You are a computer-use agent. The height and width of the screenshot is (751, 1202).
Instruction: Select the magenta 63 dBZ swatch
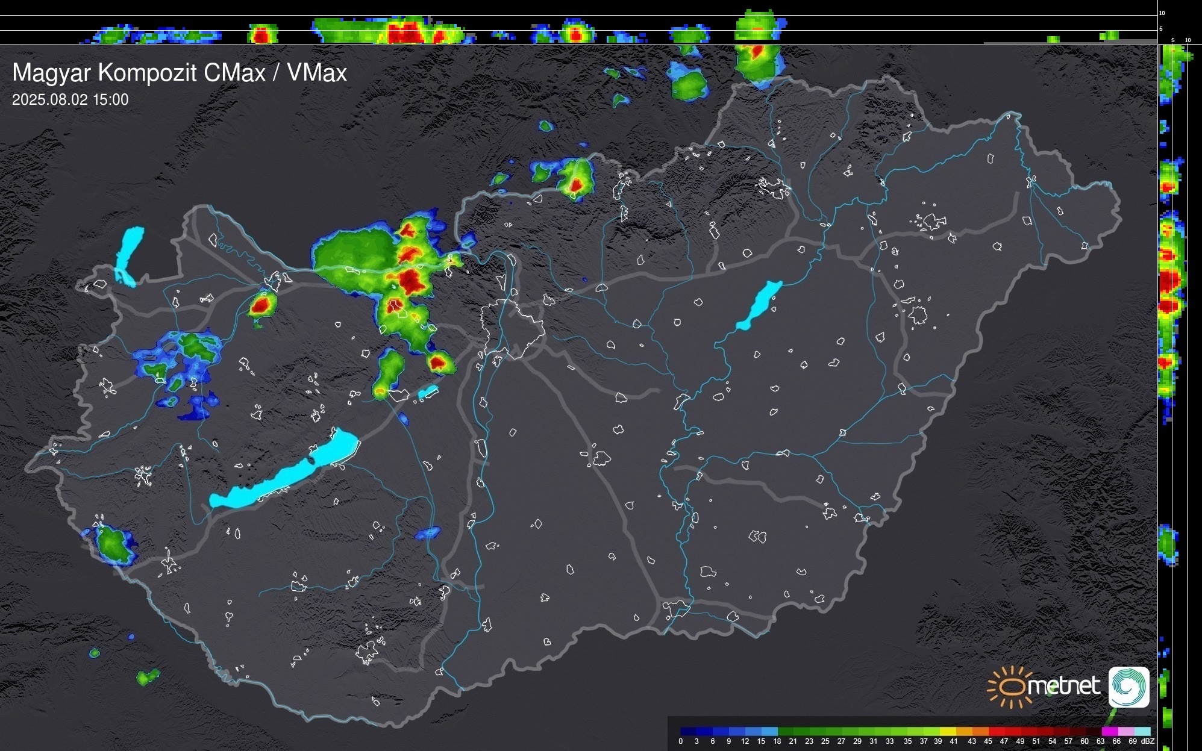(x=1109, y=731)
